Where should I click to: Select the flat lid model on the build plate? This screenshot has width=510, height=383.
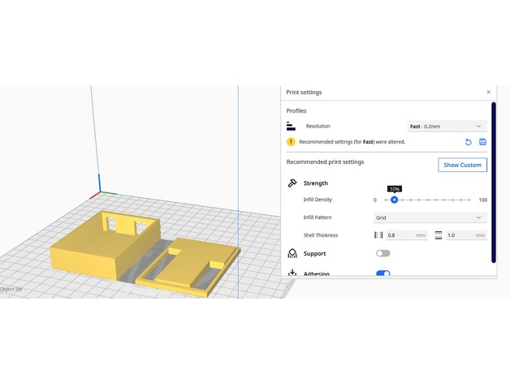click(191, 266)
